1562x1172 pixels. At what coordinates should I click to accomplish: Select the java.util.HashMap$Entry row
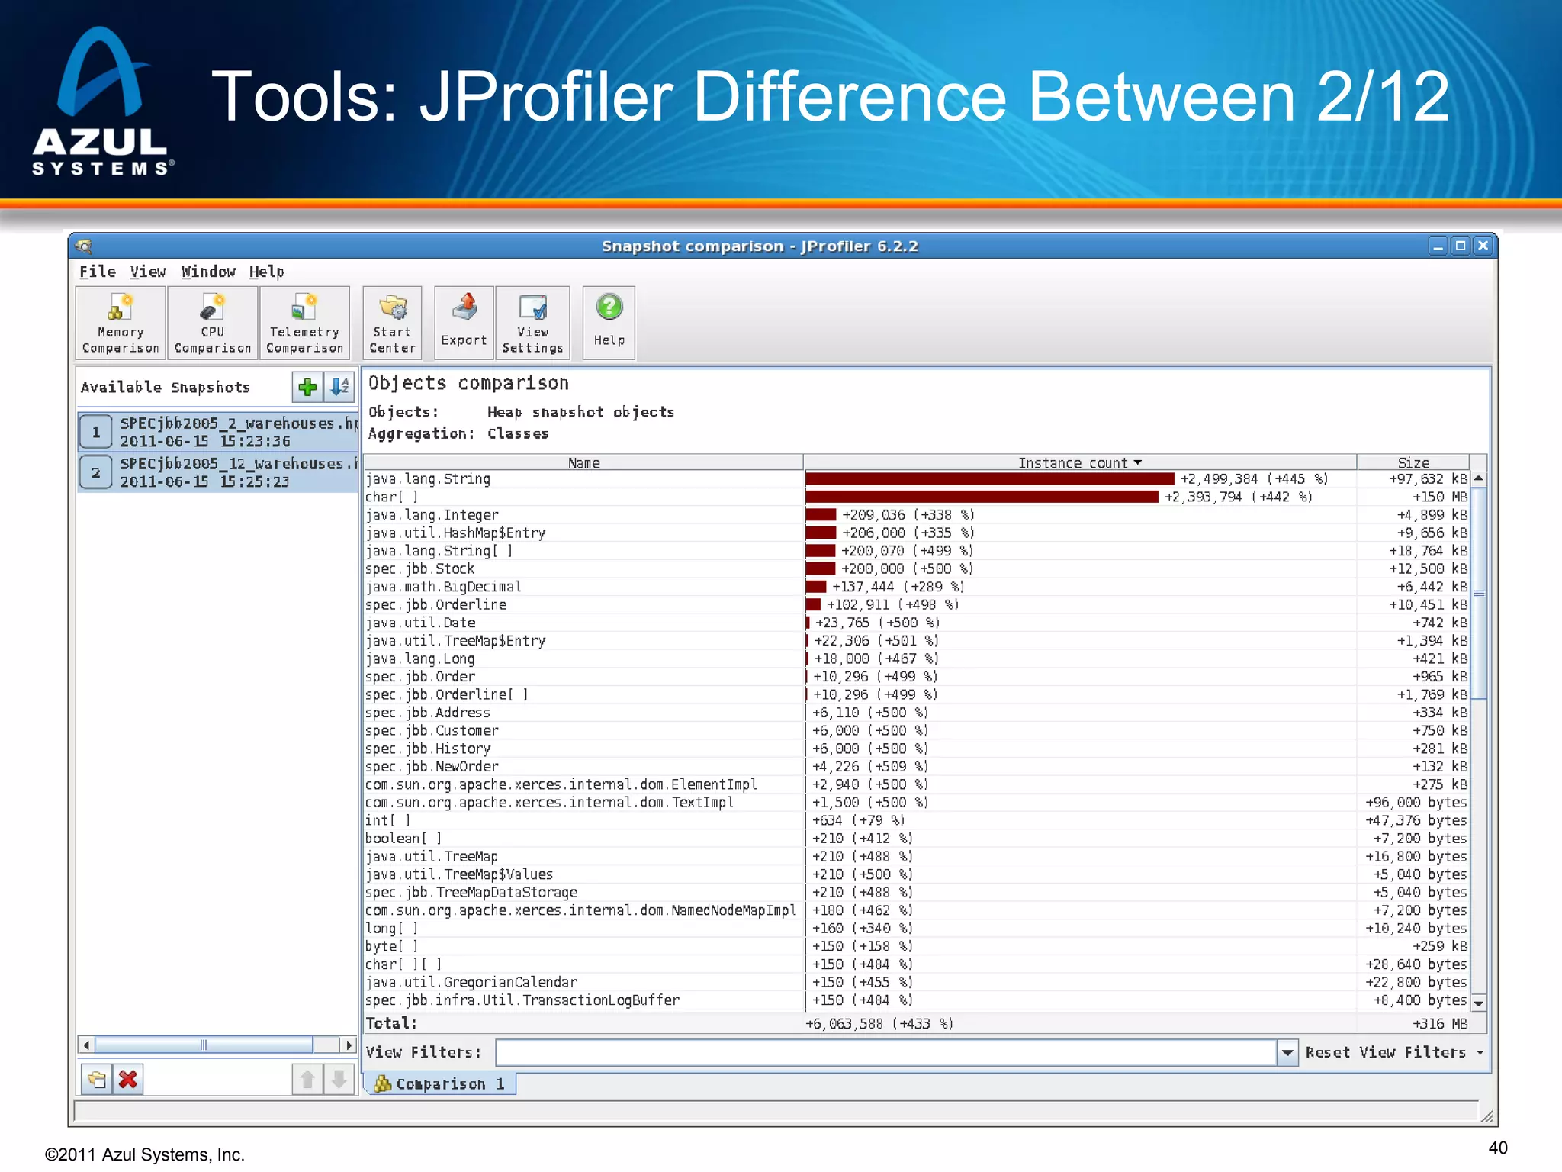pos(916,533)
